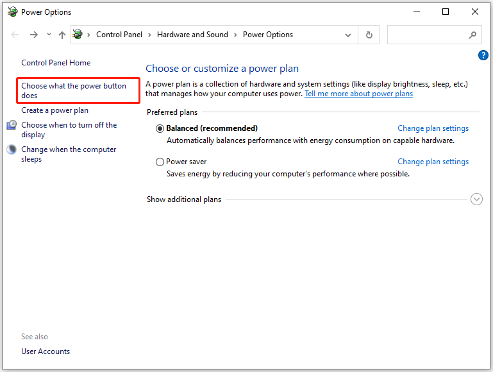Expand Show additional plans chevron

tap(476, 199)
